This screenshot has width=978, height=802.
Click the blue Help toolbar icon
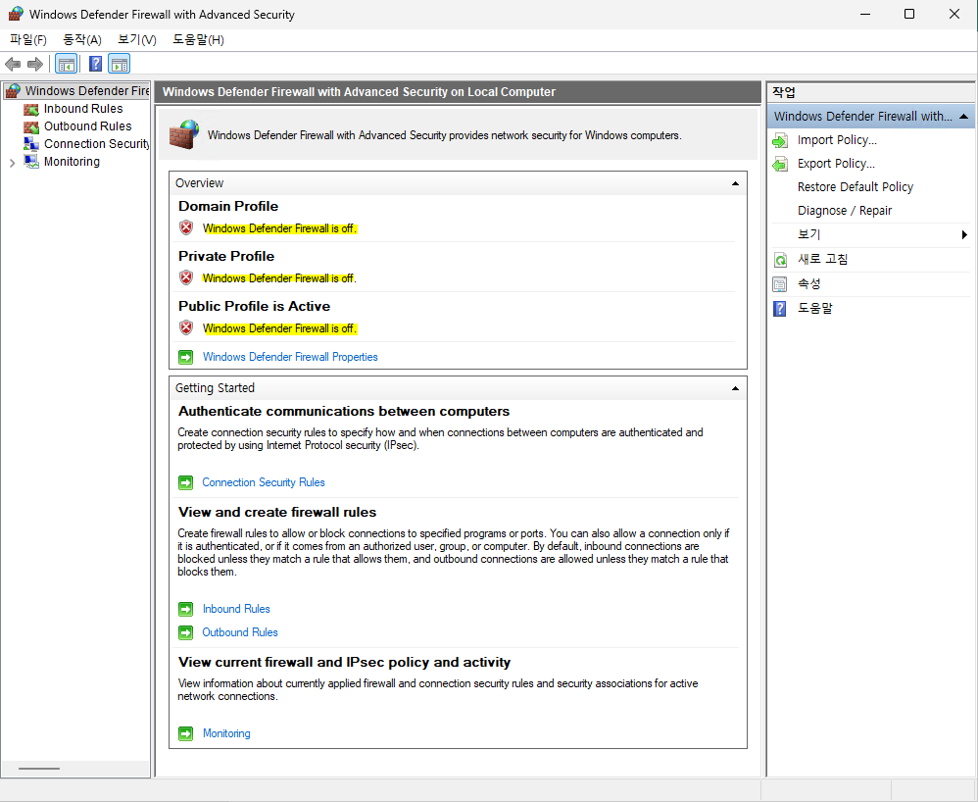[95, 64]
